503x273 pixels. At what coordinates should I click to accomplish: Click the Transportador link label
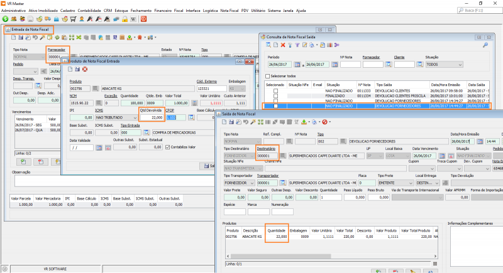(268, 176)
